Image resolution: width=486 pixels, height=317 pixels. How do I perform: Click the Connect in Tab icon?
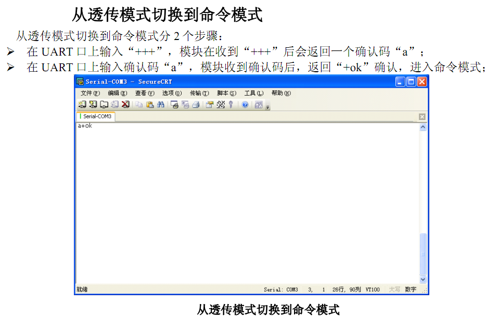coord(104,104)
